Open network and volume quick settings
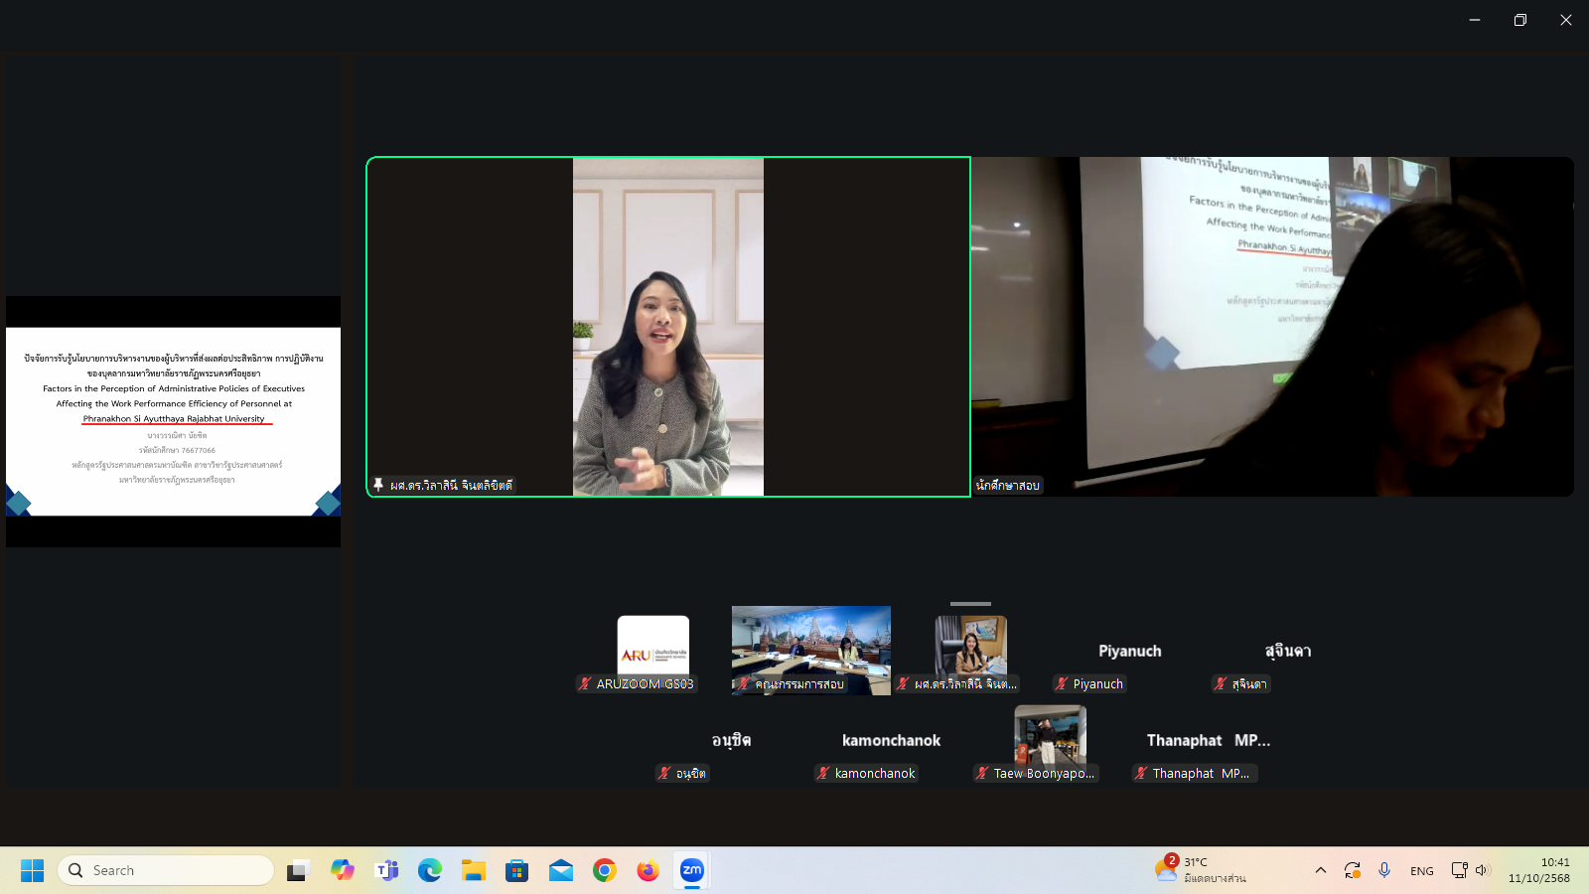The width and height of the screenshot is (1589, 894). click(1470, 870)
